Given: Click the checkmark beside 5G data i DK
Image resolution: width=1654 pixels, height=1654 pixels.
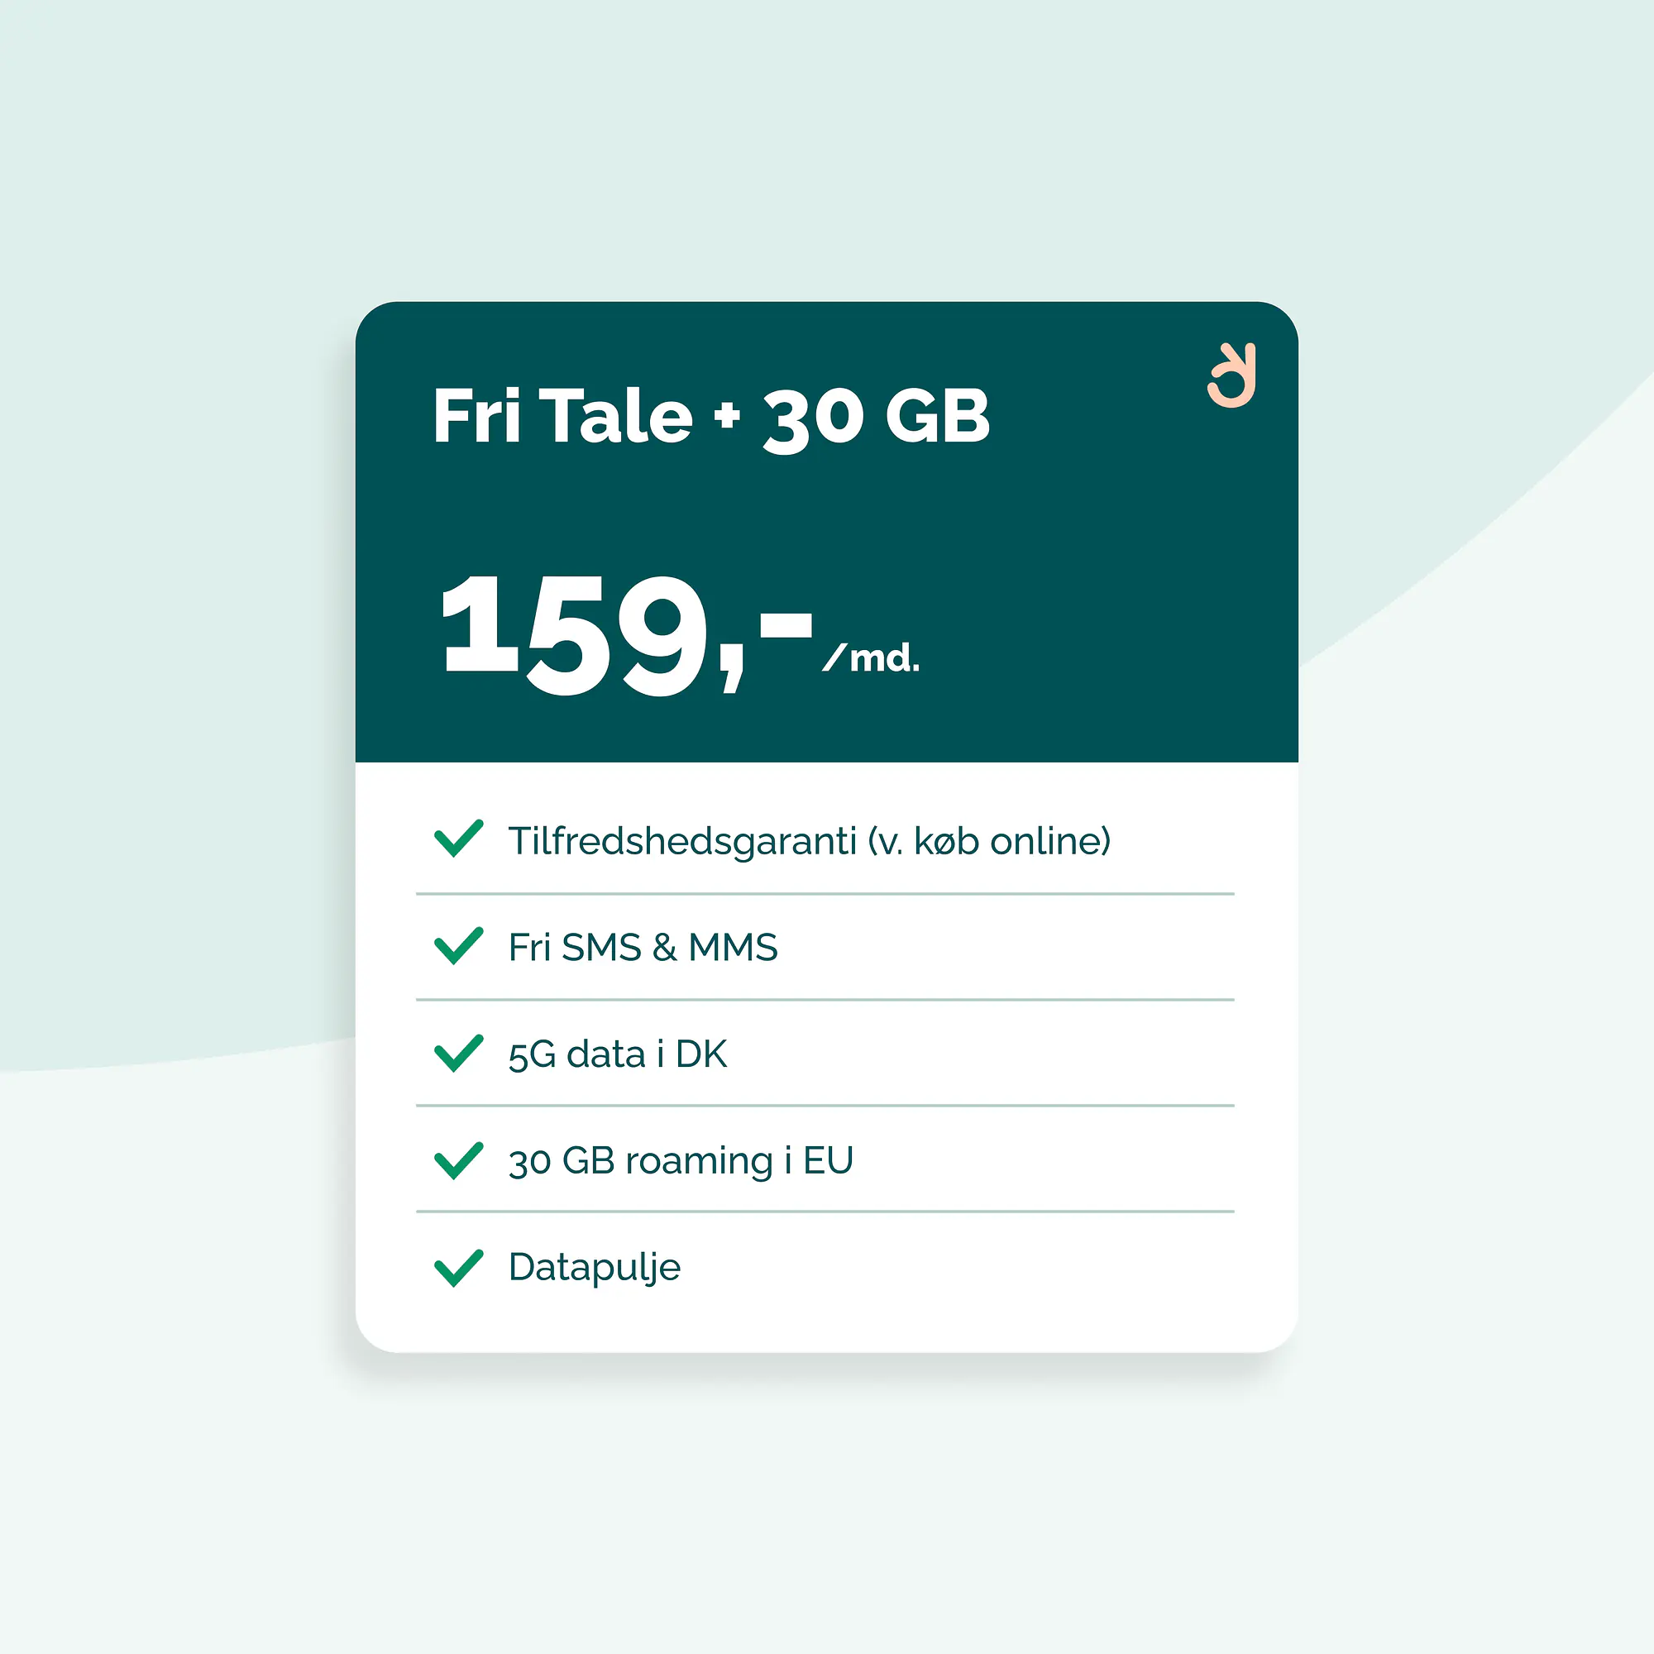Looking at the screenshot, I should (x=459, y=1053).
